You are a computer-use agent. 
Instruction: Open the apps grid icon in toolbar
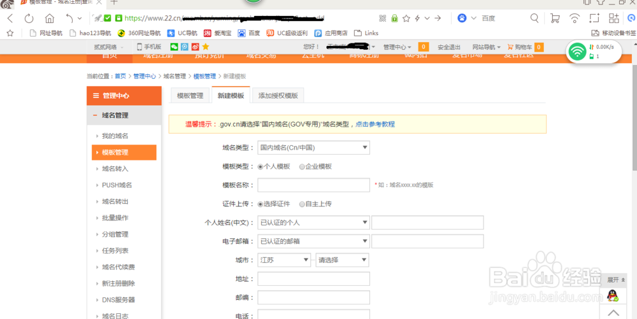pos(614,18)
